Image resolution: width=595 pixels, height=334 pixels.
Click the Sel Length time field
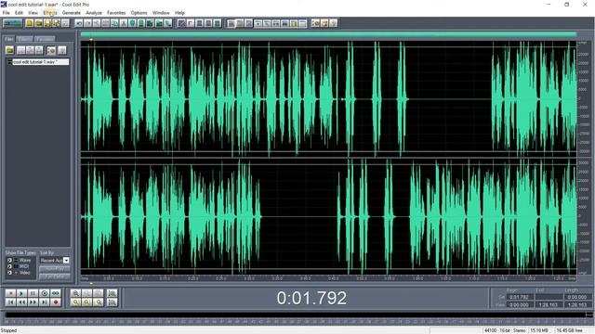[x=577, y=297]
